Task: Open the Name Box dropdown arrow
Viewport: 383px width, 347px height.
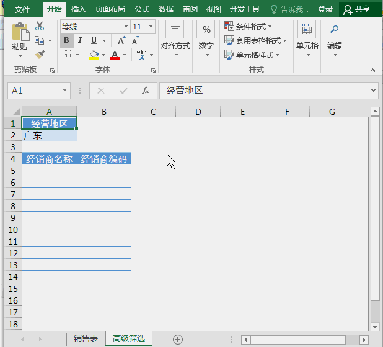Action: pos(64,90)
